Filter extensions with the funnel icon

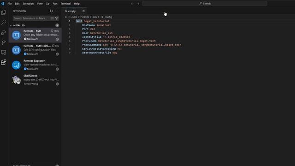click(57, 18)
